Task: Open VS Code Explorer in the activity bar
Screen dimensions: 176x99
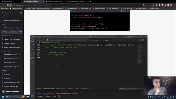Action: pyautogui.click(x=32, y=40)
